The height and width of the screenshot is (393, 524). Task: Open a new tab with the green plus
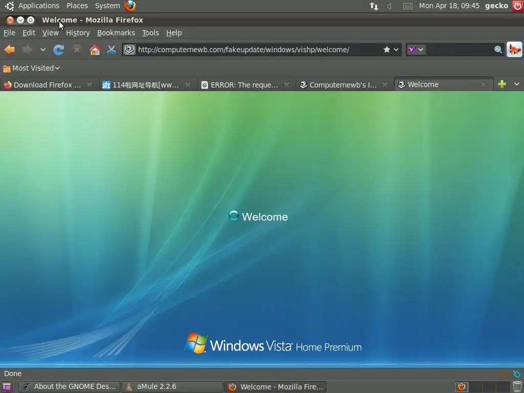coord(501,84)
